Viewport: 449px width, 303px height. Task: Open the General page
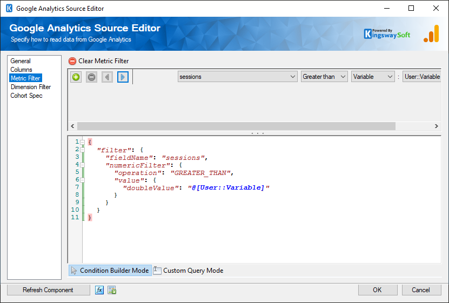click(21, 61)
